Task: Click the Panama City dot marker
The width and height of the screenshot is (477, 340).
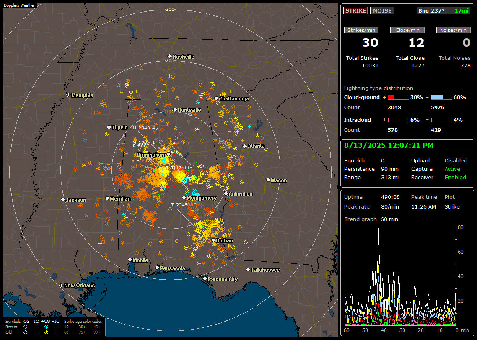Action: pos(205,278)
